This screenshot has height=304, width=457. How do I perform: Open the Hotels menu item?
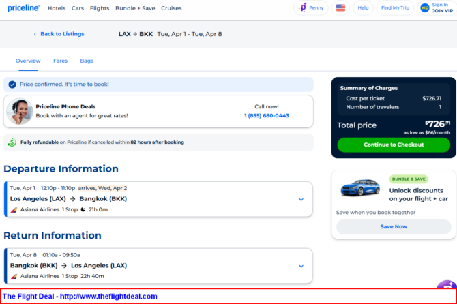click(x=57, y=8)
